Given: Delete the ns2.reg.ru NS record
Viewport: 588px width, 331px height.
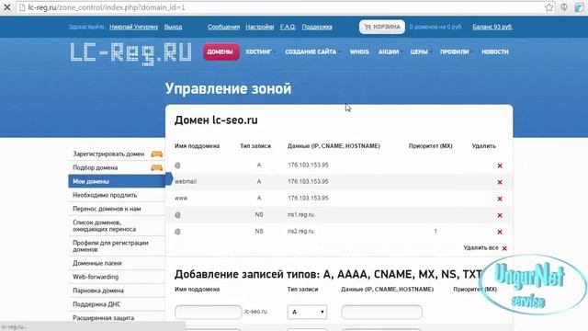Looking at the screenshot, I should (500, 232).
